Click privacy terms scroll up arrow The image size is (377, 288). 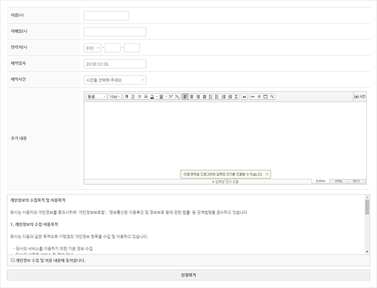coord(367,197)
